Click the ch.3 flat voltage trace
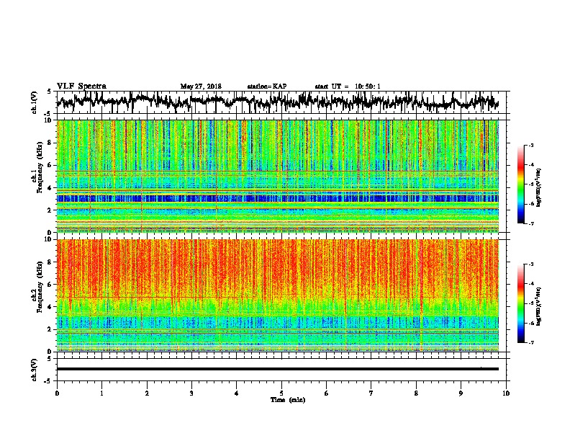Image resolution: width=570 pixels, height=441 pixels. [278, 369]
